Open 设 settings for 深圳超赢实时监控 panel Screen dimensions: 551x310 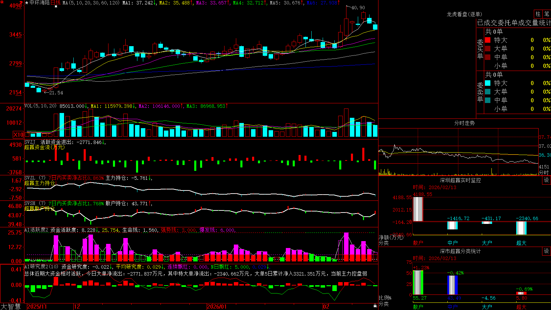click(547, 180)
